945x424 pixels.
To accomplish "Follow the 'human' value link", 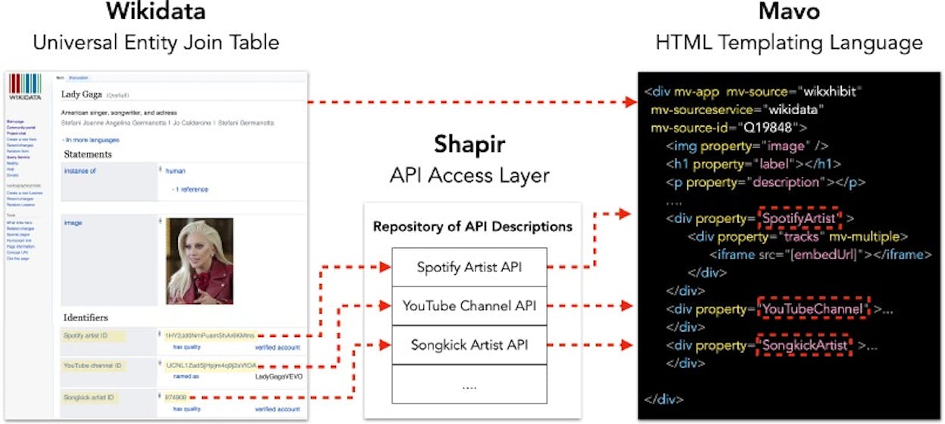I will [x=175, y=171].
